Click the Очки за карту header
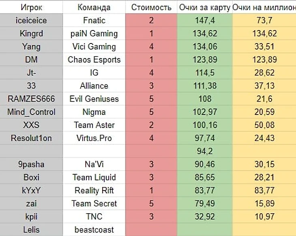 (x=205, y=7)
